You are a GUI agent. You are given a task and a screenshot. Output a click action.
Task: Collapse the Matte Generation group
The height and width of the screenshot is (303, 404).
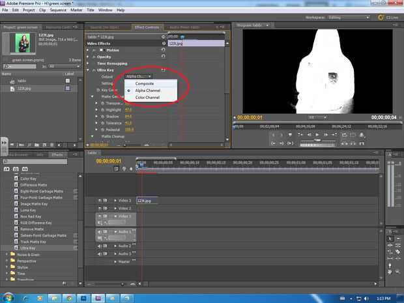[x=93, y=96]
